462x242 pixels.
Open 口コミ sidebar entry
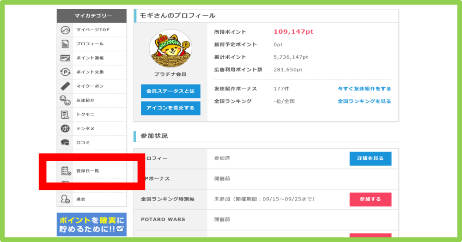(91, 143)
